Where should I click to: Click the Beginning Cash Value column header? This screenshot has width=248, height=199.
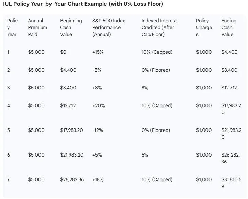click(71, 27)
